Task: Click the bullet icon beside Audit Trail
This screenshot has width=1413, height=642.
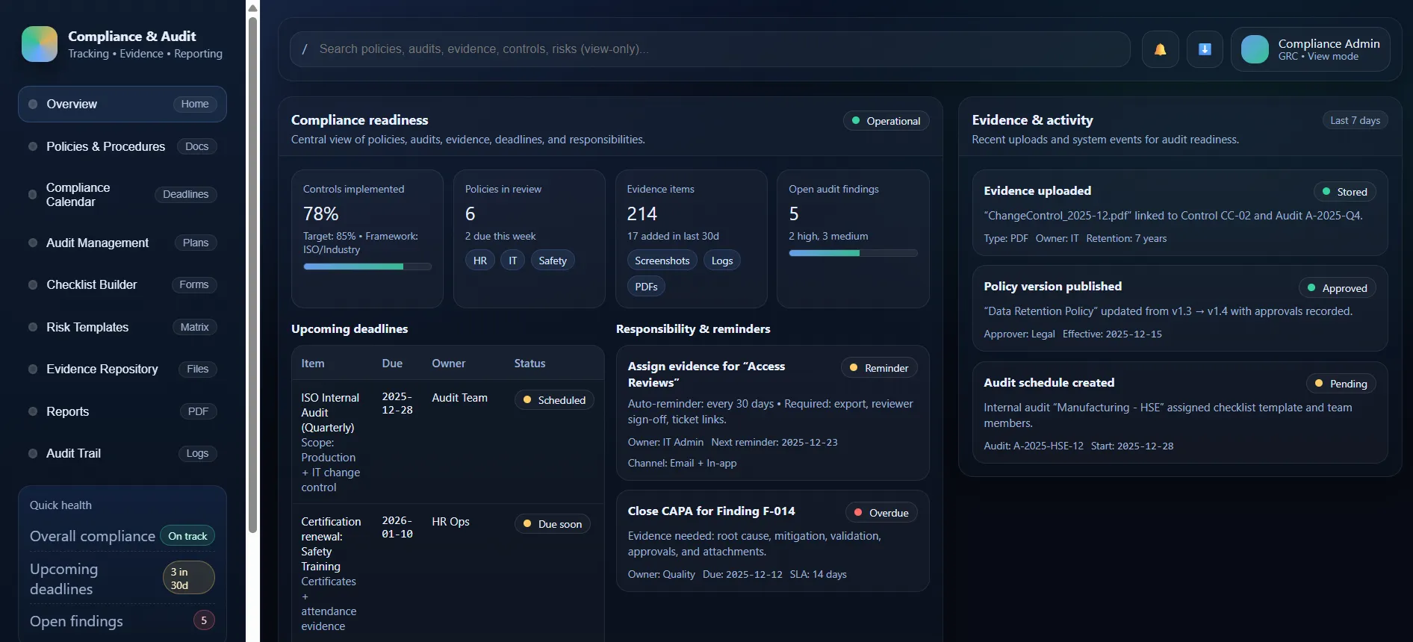Action: [x=33, y=454]
